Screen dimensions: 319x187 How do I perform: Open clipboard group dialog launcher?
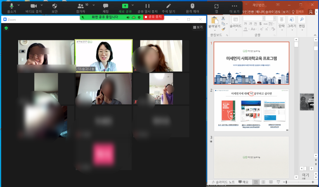227,35
